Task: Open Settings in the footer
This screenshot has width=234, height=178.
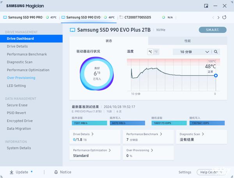Action: pyautogui.click(x=185, y=172)
